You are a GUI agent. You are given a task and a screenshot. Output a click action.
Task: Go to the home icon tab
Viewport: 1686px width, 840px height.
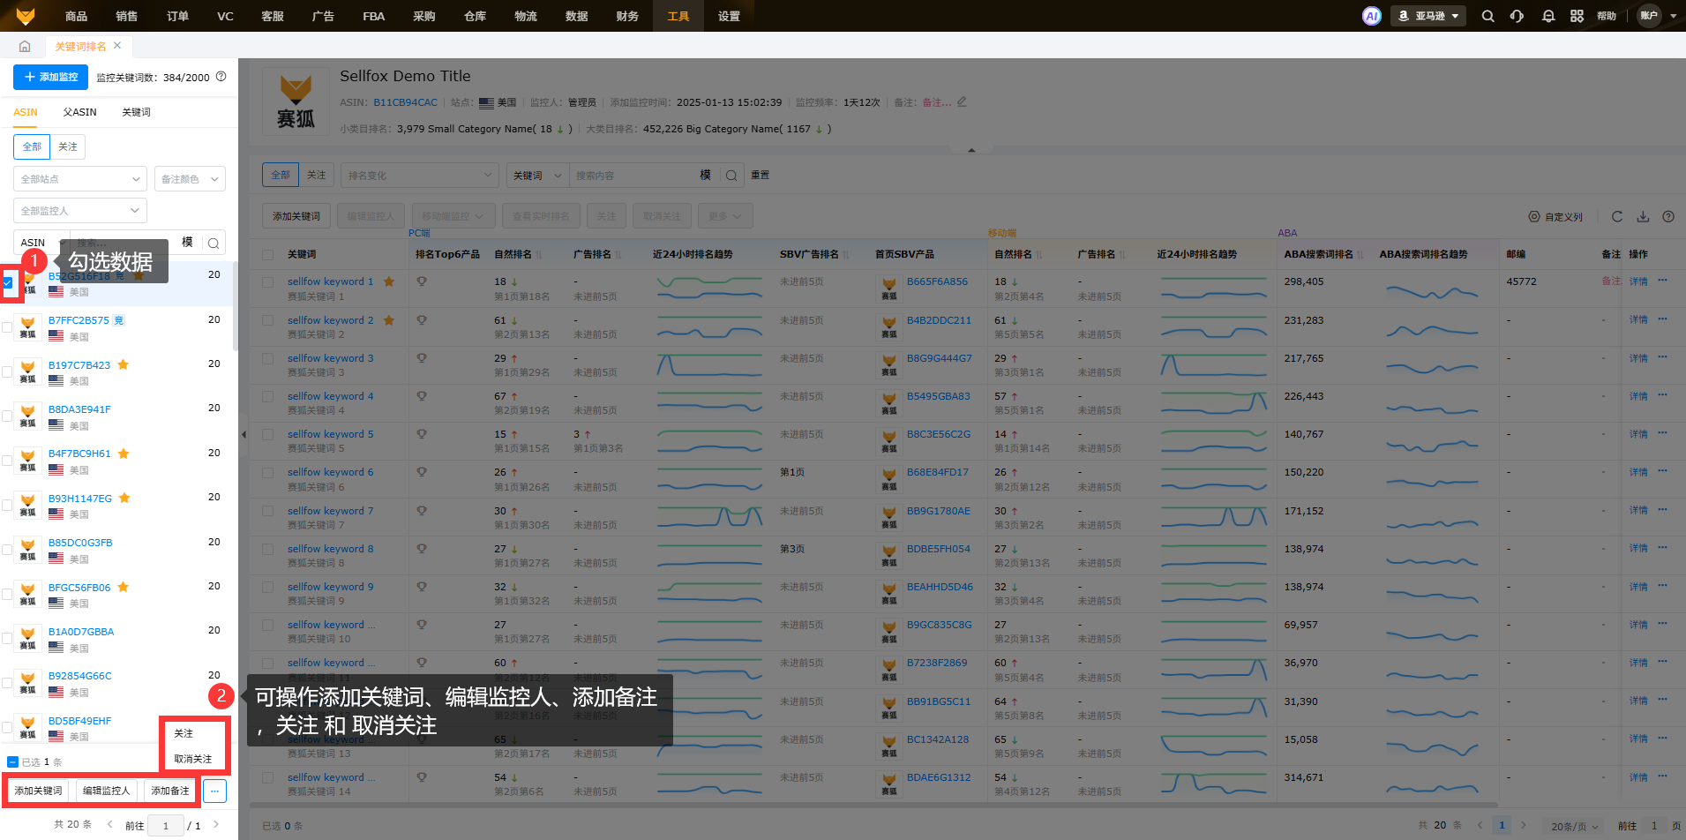pos(25,46)
